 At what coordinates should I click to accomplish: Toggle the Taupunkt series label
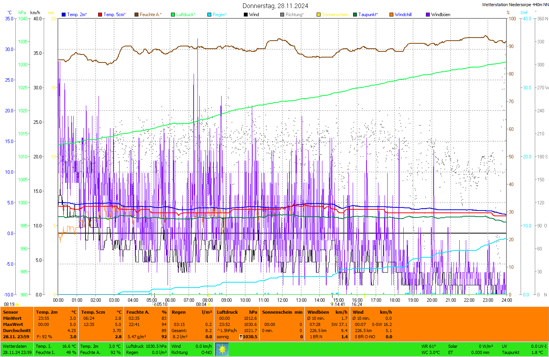368,15
